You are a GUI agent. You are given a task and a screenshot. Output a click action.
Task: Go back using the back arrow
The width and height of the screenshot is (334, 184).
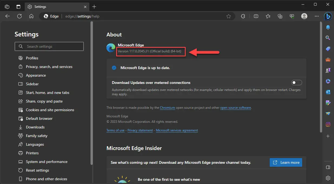coord(8,16)
